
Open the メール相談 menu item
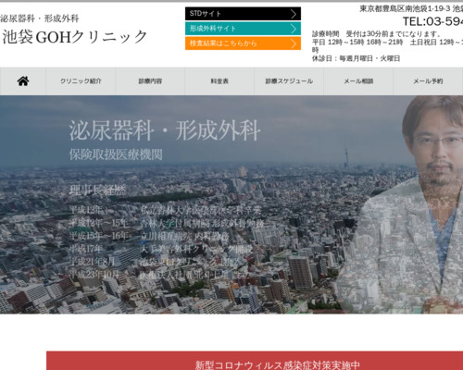pyautogui.click(x=358, y=81)
